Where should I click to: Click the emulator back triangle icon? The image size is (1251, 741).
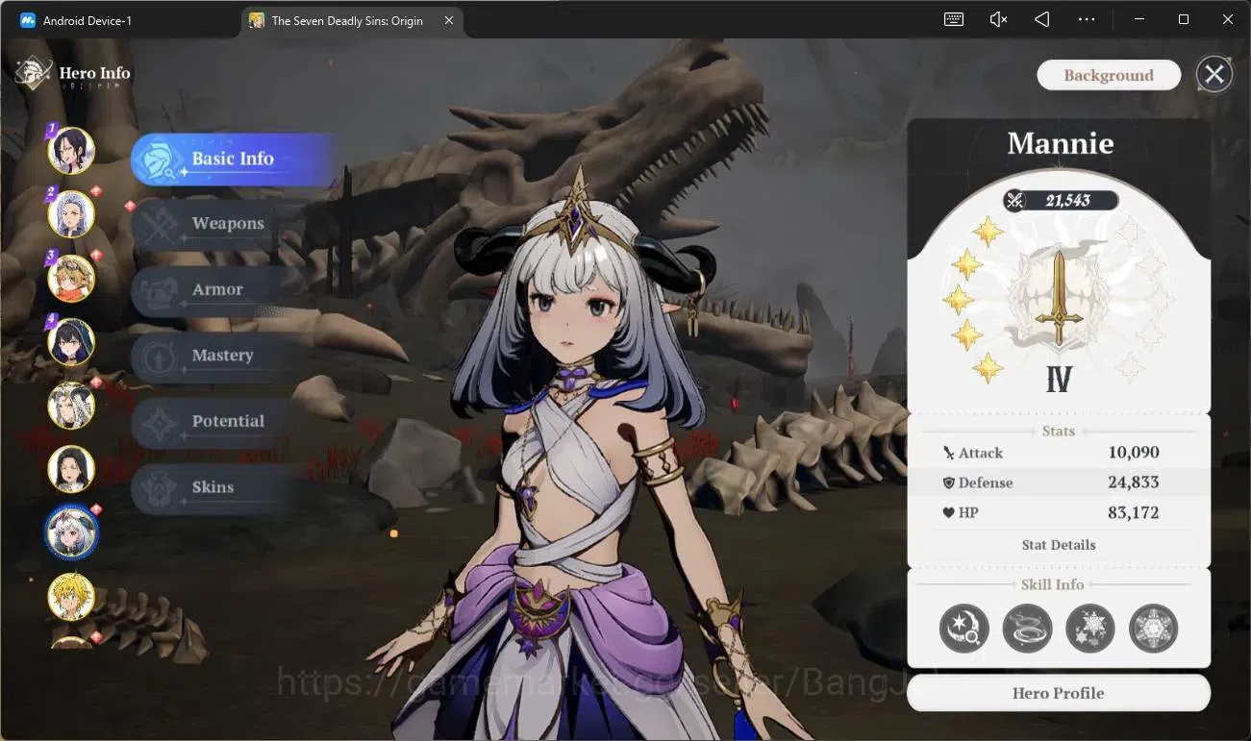coord(1042,19)
